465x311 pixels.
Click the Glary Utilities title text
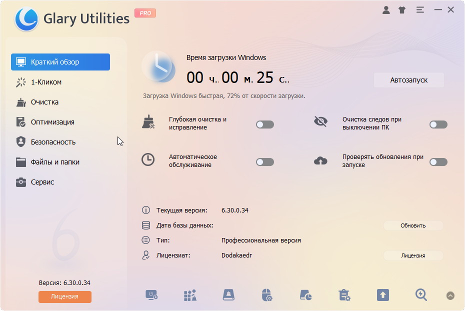coord(86,18)
